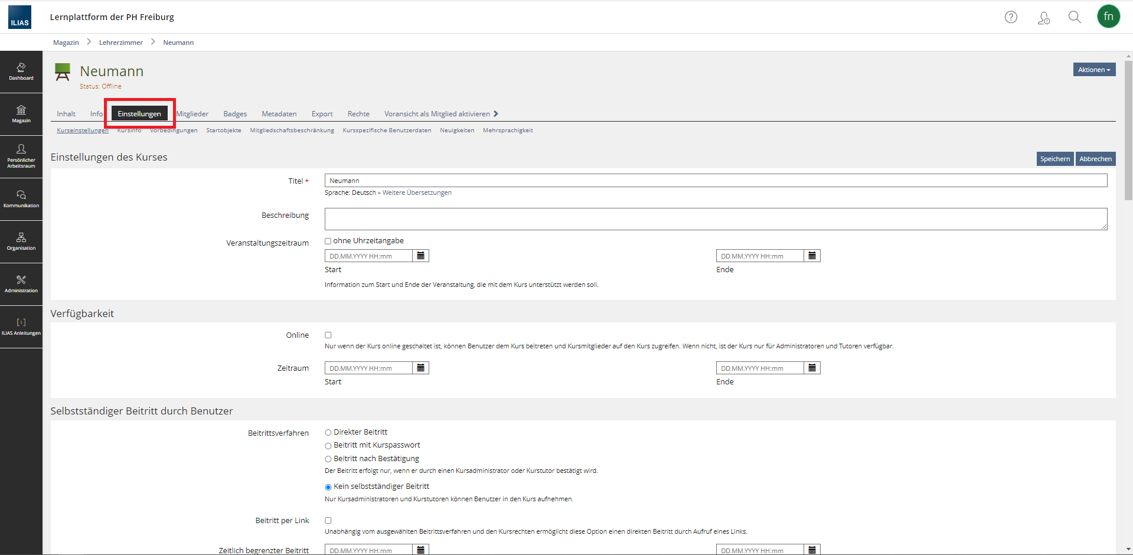Enable the 'Beitritt per Link' checkbox
Screen dimensions: 1133x555
pyautogui.click(x=328, y=520)
